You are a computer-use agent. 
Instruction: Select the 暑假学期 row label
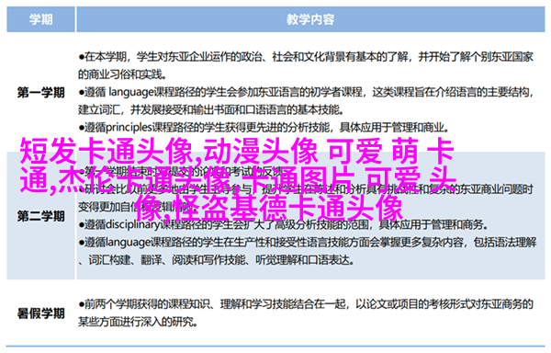[x=40, y=313]
